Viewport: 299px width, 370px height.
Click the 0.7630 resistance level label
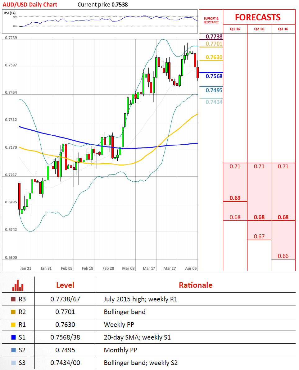click(x=214, y=57)
